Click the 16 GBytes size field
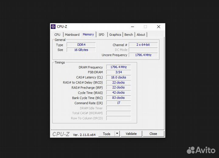 tap(81, 50)
